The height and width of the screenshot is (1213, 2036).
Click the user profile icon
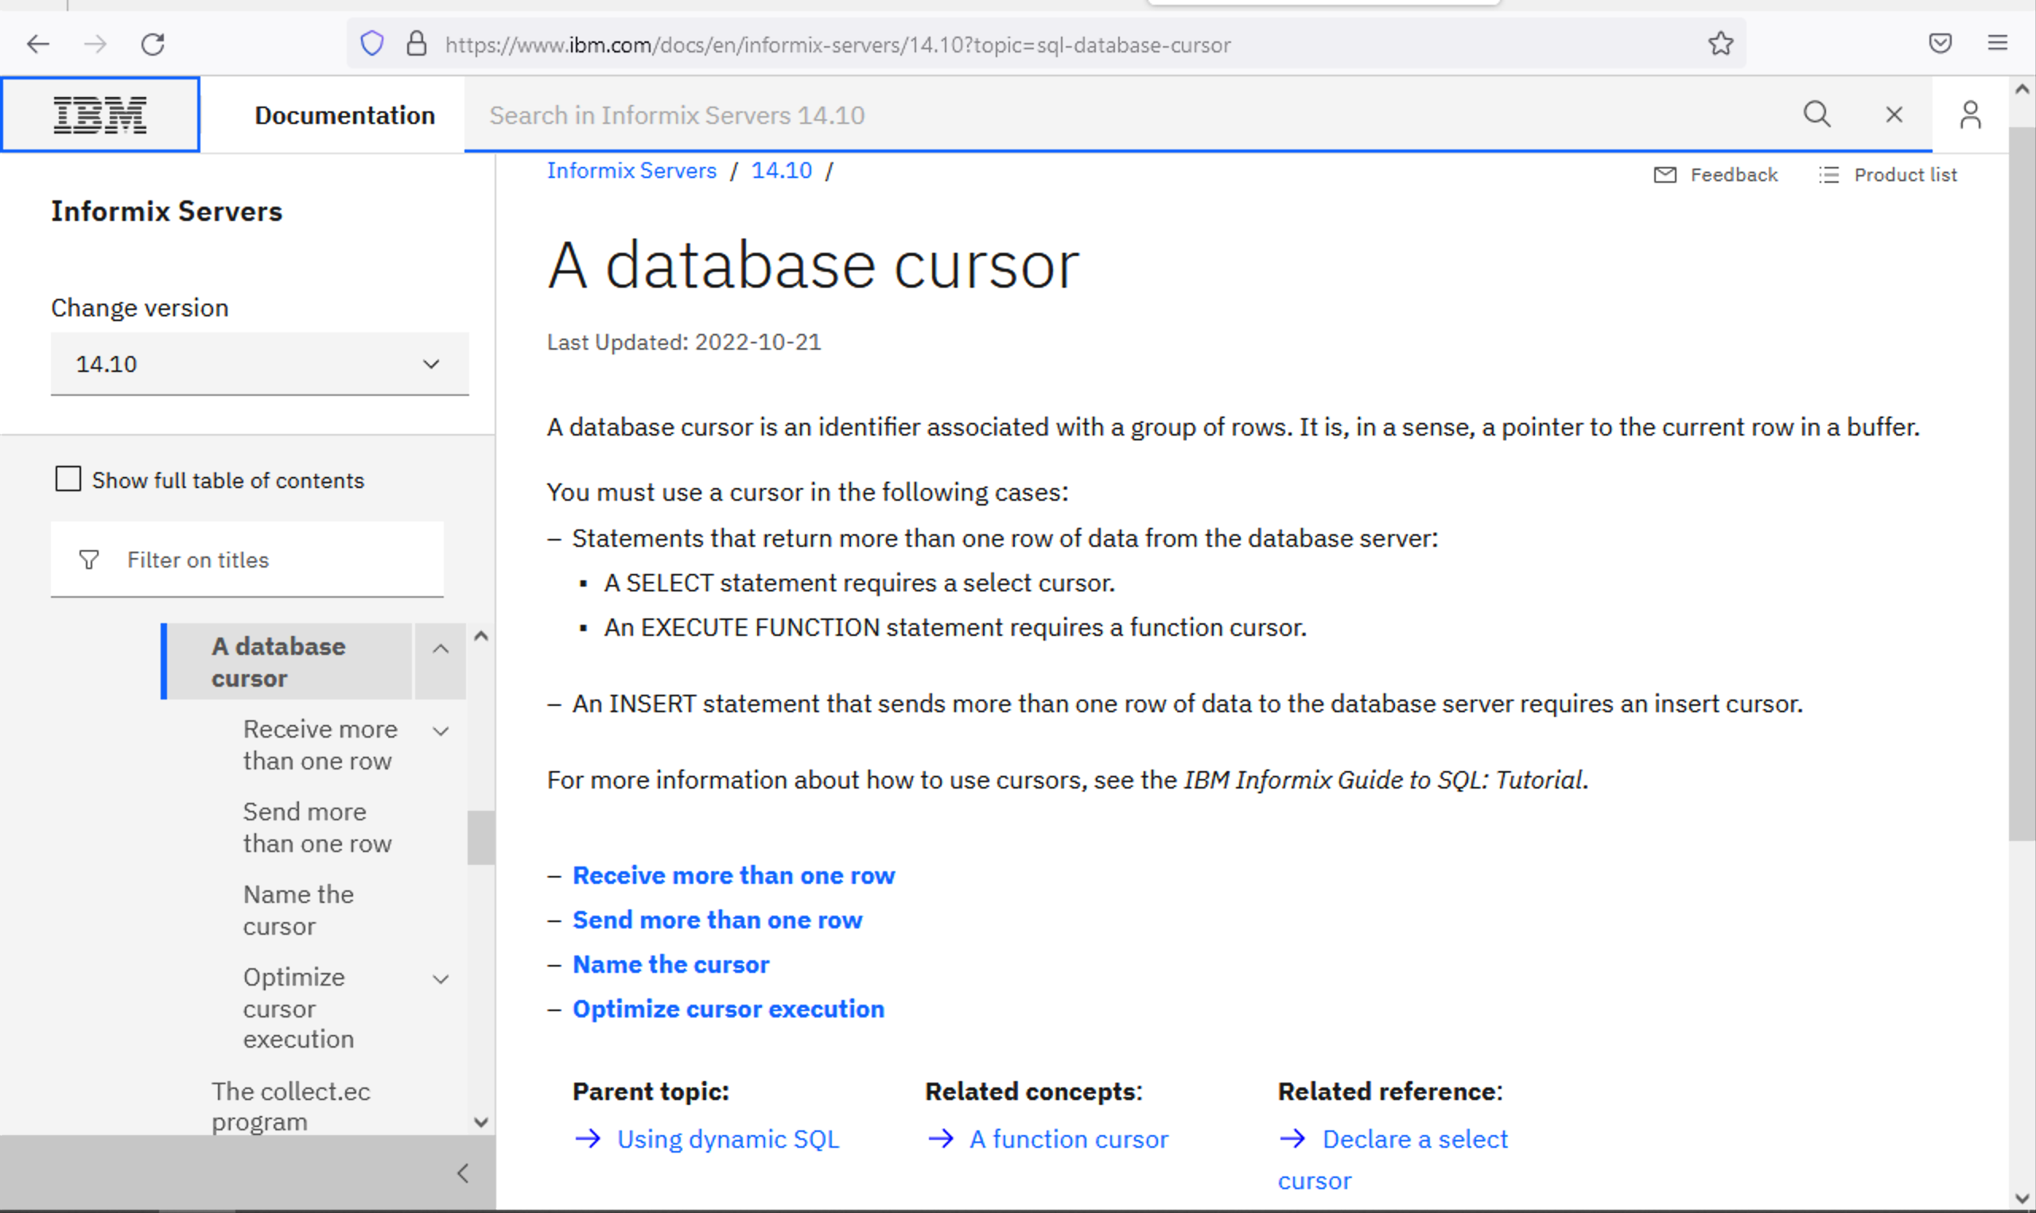tap(1969, 115)
